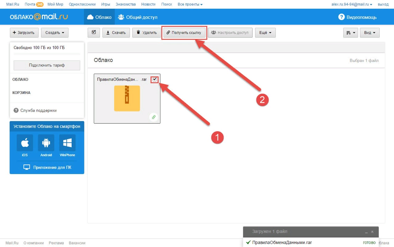
Task: Click footer Mail.Ru link
Action: (x=12, y=243)
